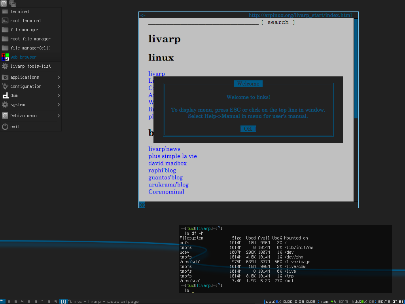Switch to workspace tag 2
This screenshot has height=304, width=405.
9,301
